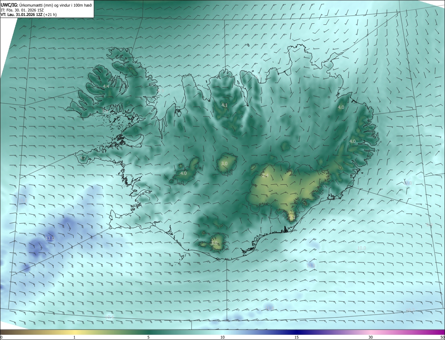The image size is (445, 340).
Task: Click the 5 tick label on the color scale
Action: [148, 337]
